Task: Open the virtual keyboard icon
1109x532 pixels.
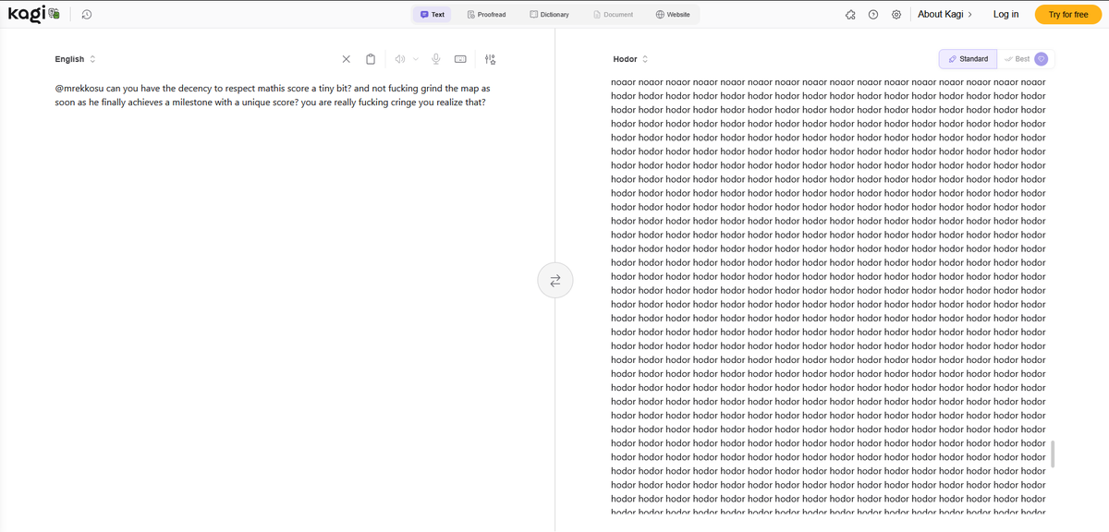Action: pos(460,59)
